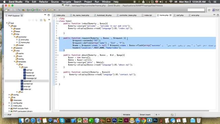Click the volume icon in menu bar

click(x=161, y=2)
